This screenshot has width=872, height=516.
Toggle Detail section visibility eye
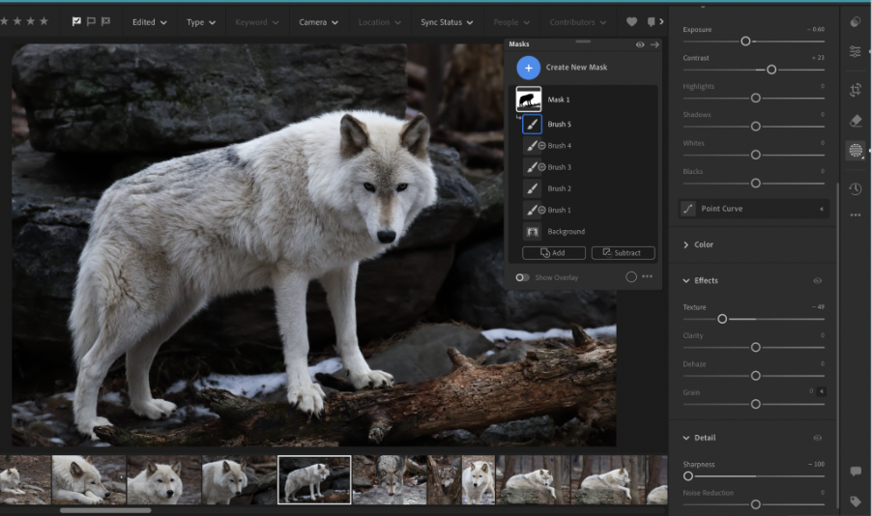[x=817, y=439]
